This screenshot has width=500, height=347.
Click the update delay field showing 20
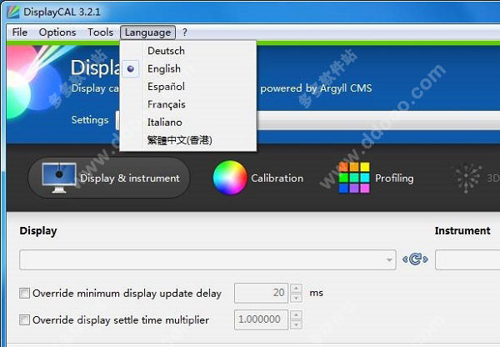tap(261, 293)
